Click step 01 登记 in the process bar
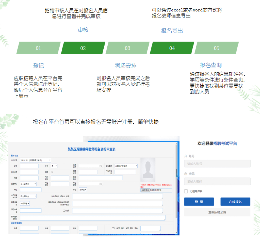Screen dimensions: 260x238 click(38, 48)
